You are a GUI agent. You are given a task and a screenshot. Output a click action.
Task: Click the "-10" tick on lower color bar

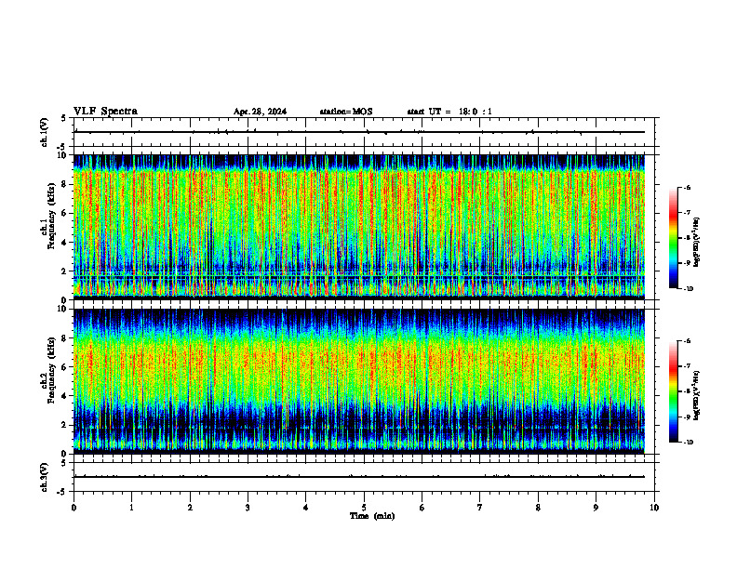pyautogui.click(x=688, y=443)
